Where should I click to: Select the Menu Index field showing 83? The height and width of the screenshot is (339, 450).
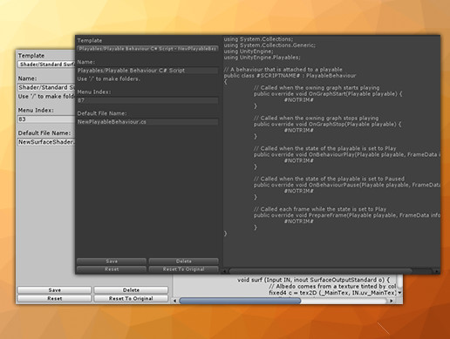tap(46, 119)
